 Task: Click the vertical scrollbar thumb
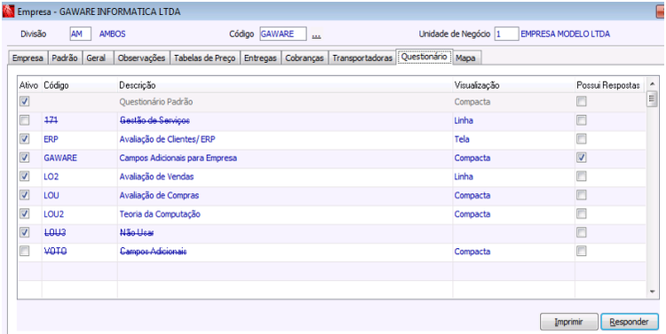pyautogui.click(x=652, y=98)
